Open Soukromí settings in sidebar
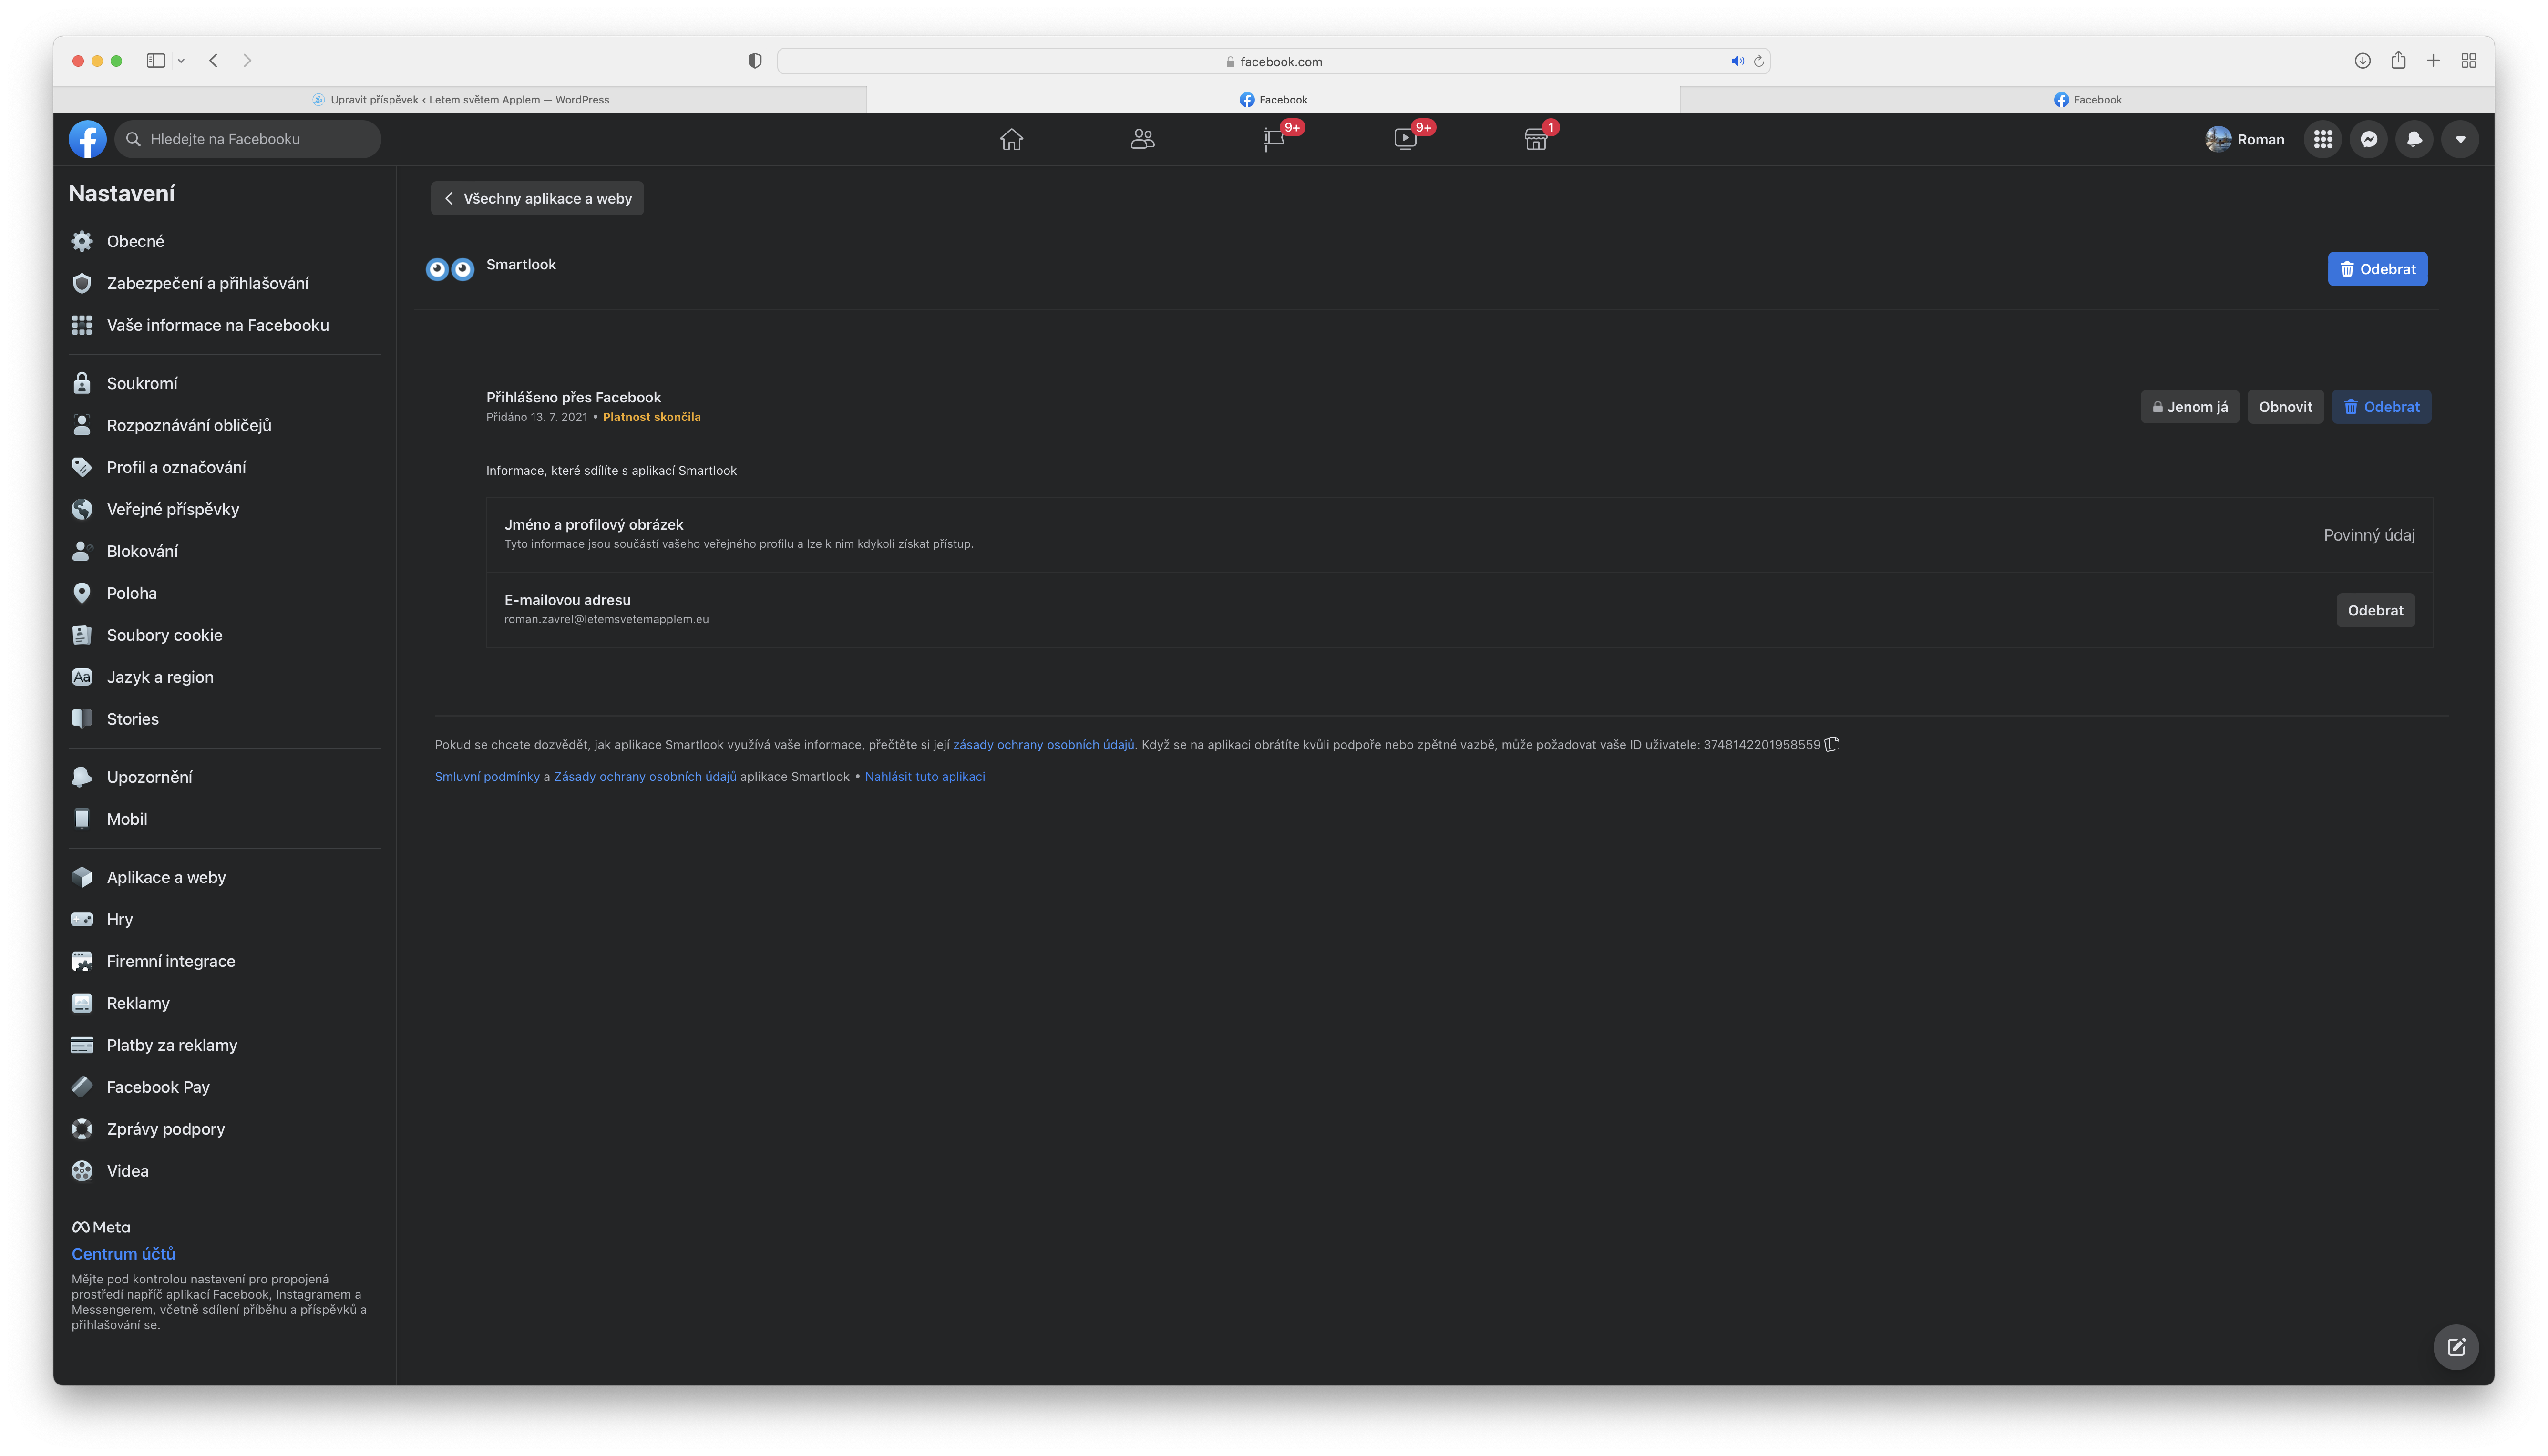This screenshot has height=1456, width=2548. (142, 383)
